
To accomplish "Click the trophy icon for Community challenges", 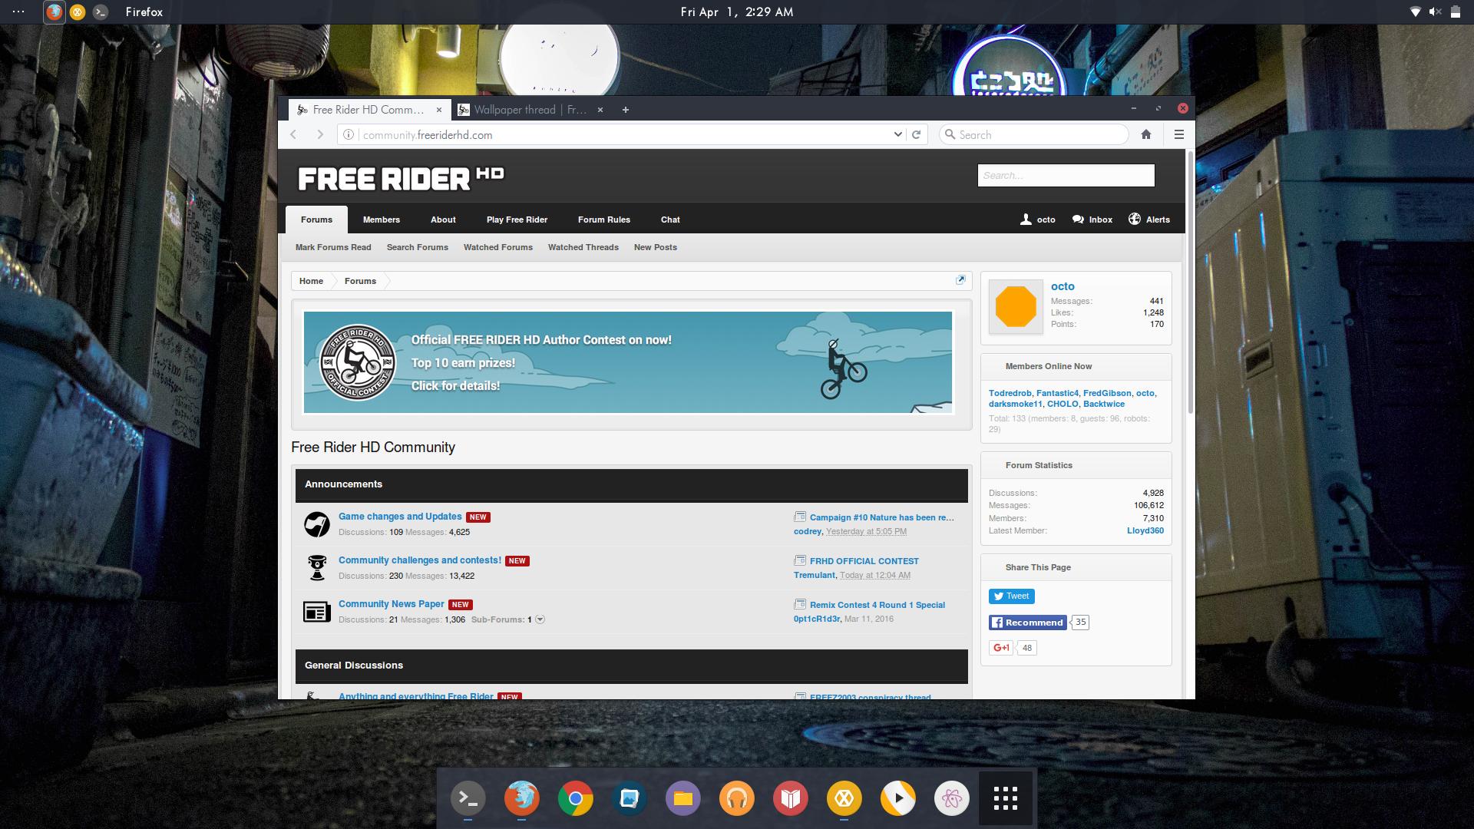I will point(317,568).
